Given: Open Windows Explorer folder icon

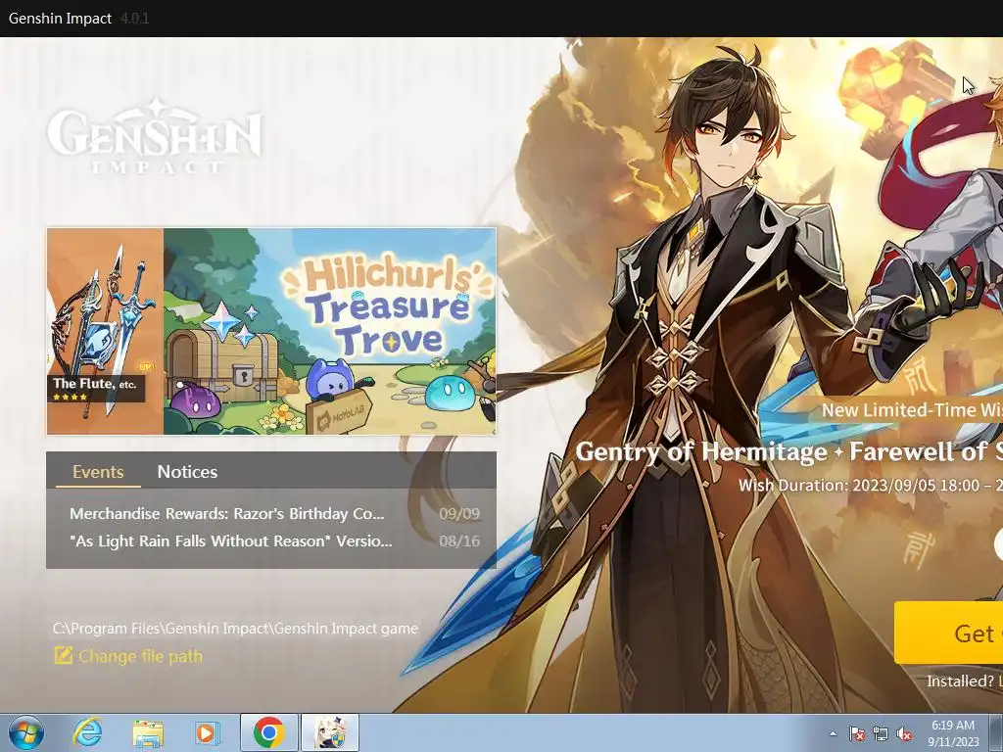Looking at the screenshot, I should (x=147, y=732).
